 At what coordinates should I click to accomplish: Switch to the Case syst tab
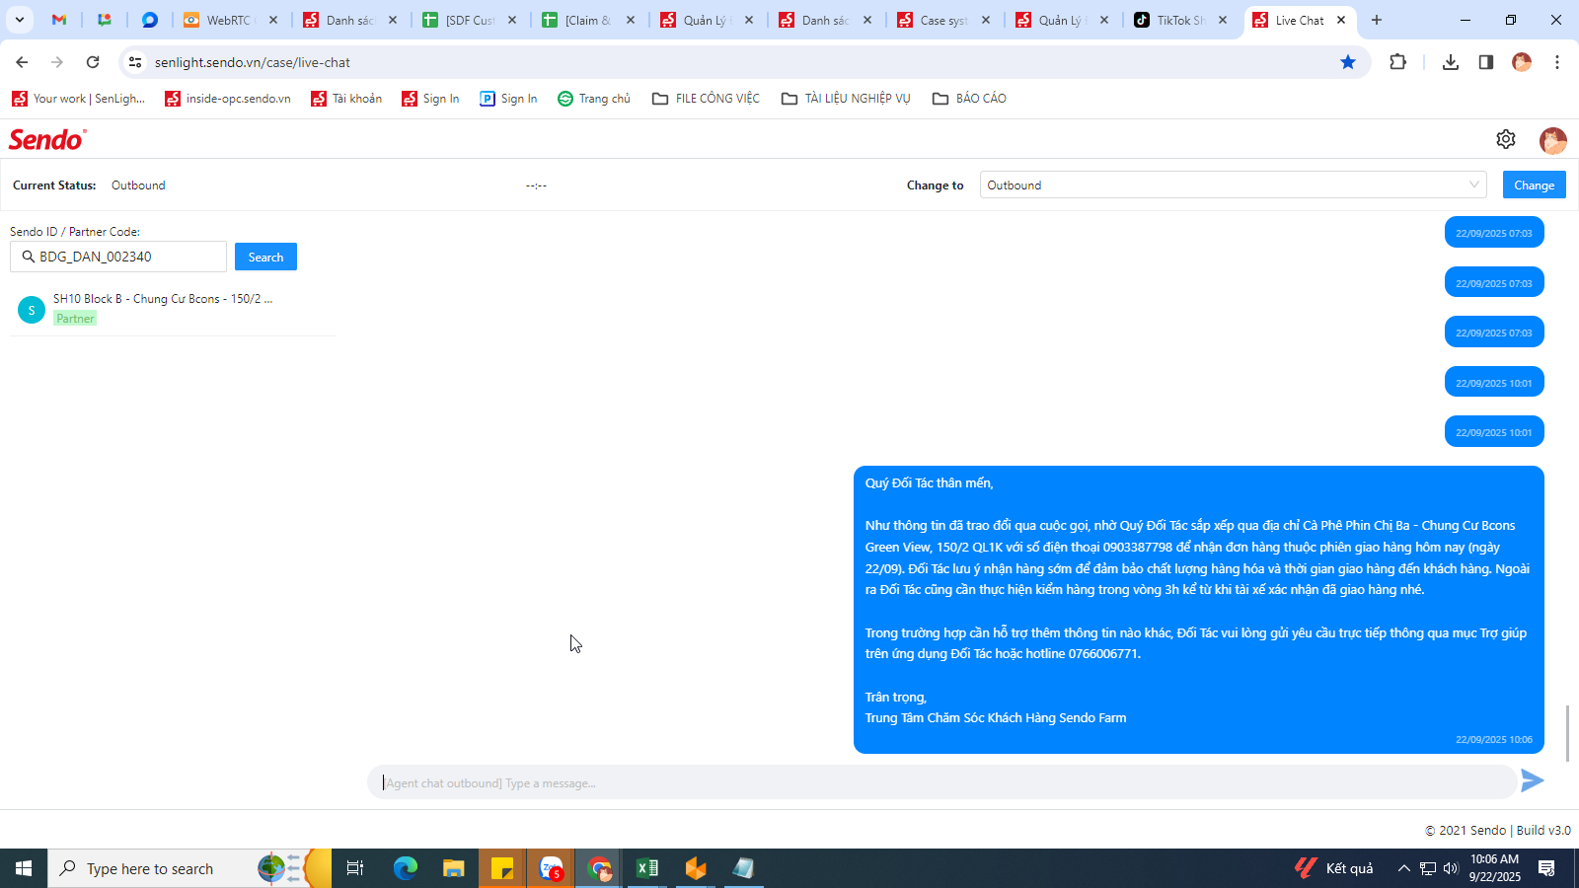click(x=944, y=20)
